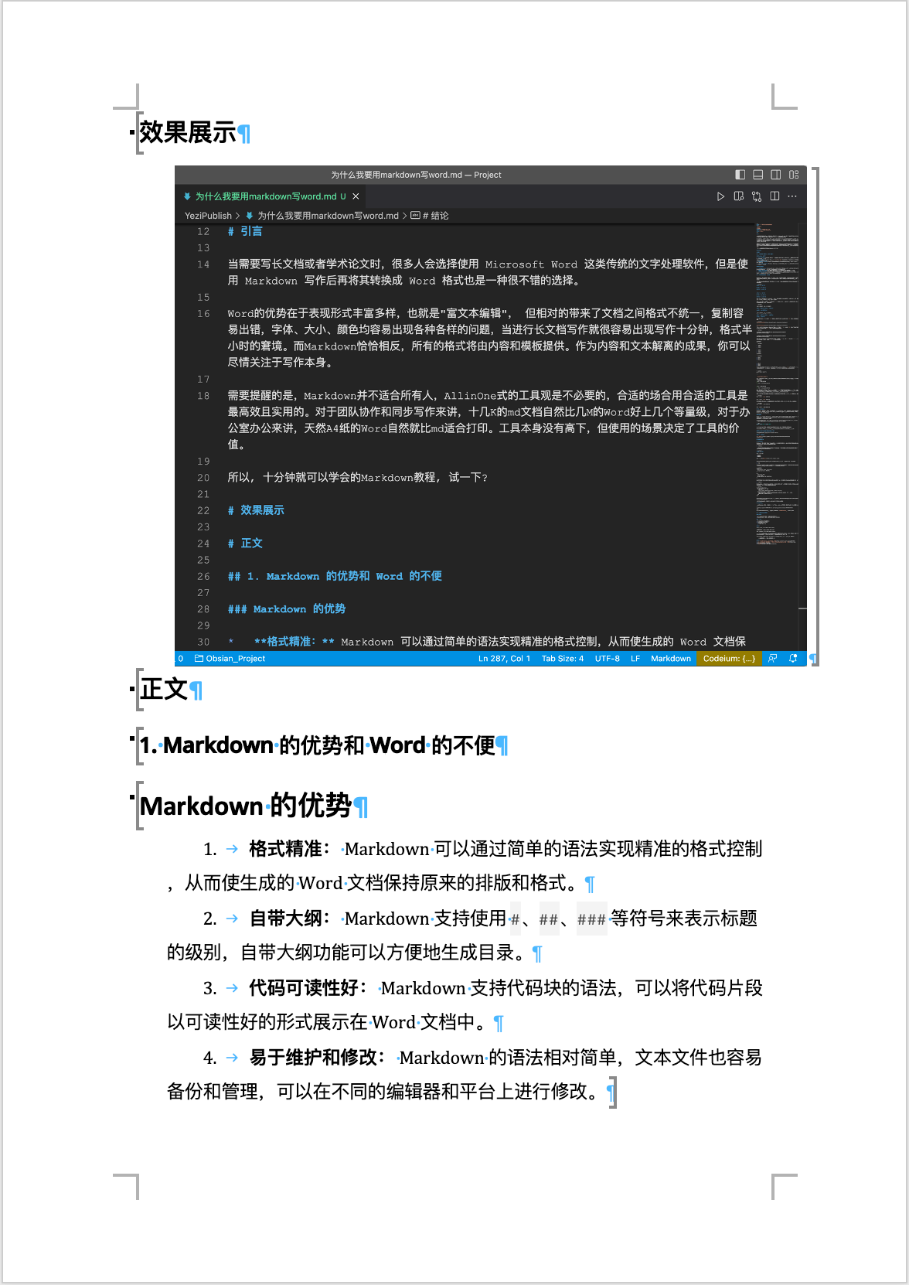Open Customize Layout icon in VS Code title bar
This screenshot has width=909, height=1285.
[x=794, y=175]
